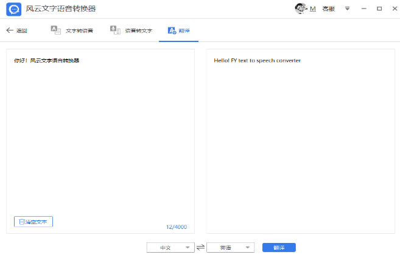The image size is (400, 260).
Task: Click the app title 风云文字语音转换器
Action: 61,9
